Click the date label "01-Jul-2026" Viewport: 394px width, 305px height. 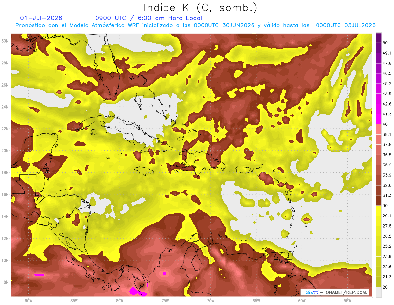tap(41, 18)
